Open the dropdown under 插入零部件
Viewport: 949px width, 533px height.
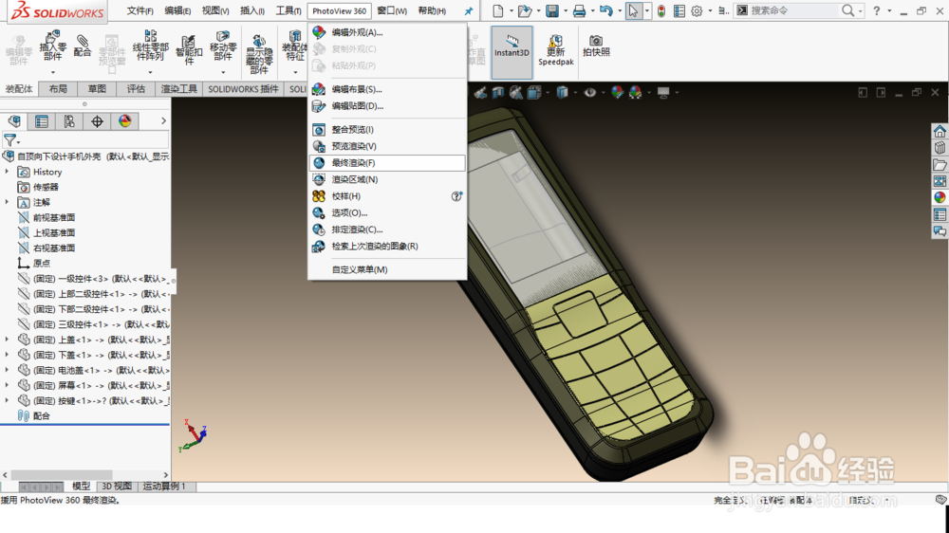[x=52, y=73]
